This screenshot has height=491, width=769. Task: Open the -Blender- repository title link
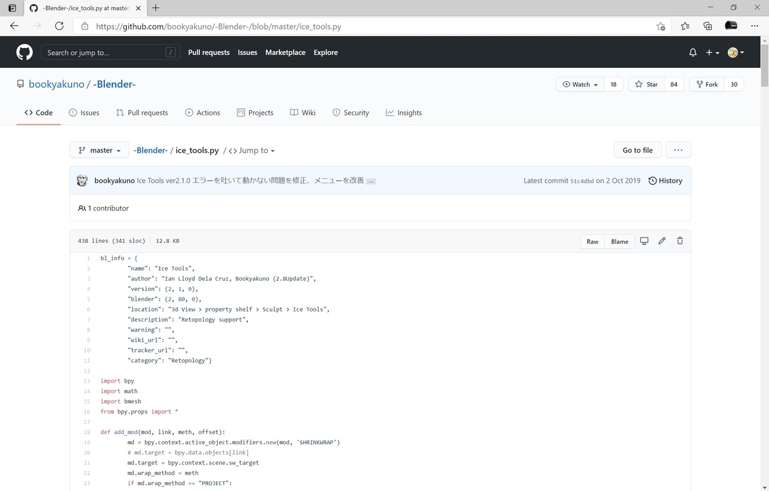(x=115, y=85)
